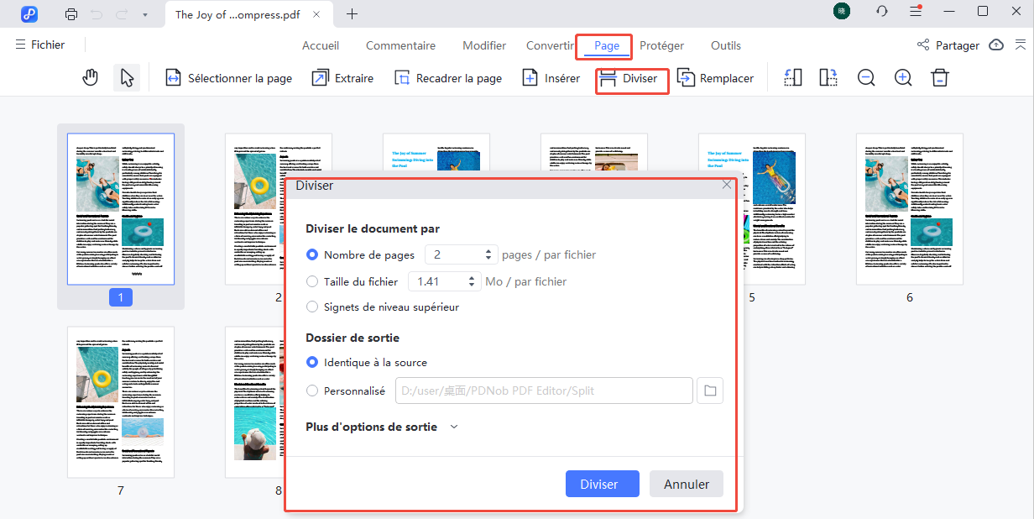This screenshot has height=519, width=1034.
Task: Click Annuler to cancel split
Action: 686,484
